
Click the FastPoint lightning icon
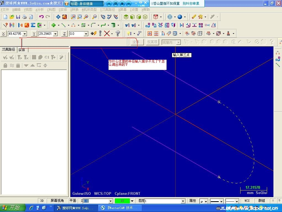click(94, 33)
